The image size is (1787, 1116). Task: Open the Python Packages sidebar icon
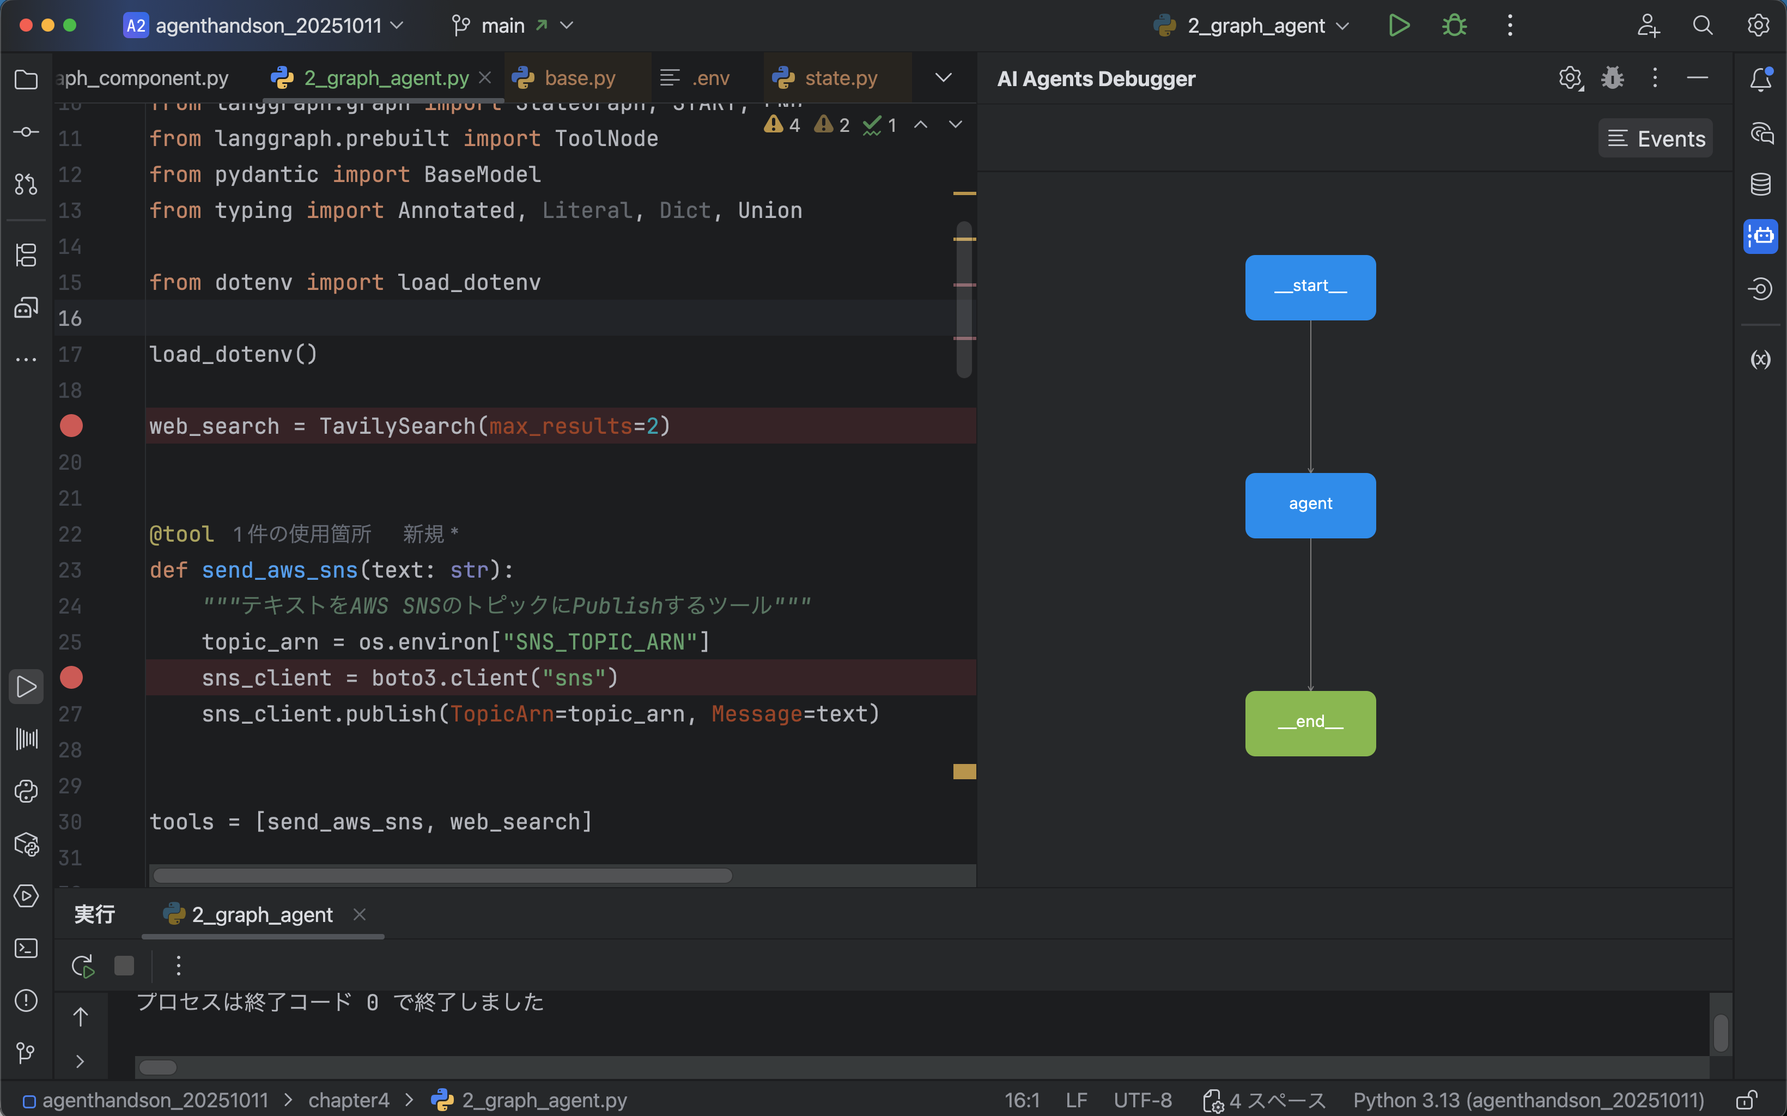coord(27,844)
